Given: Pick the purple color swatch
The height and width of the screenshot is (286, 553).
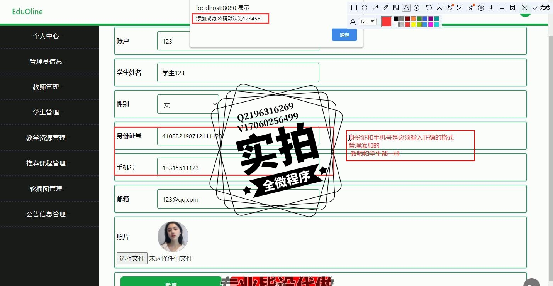Looking at the screenshot, I should tap(431, 19).
